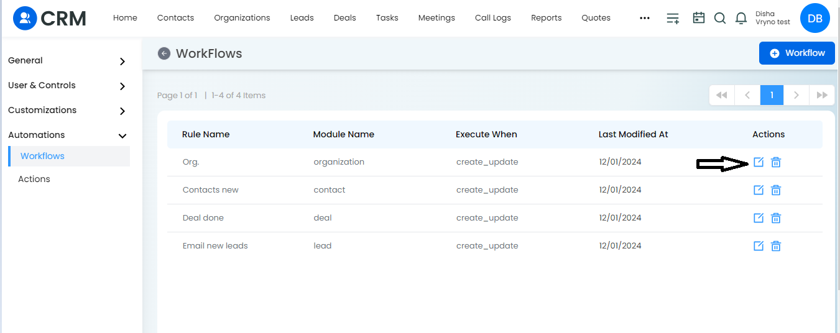
Task: Expand the General settings section
Action: click(68, 61)
